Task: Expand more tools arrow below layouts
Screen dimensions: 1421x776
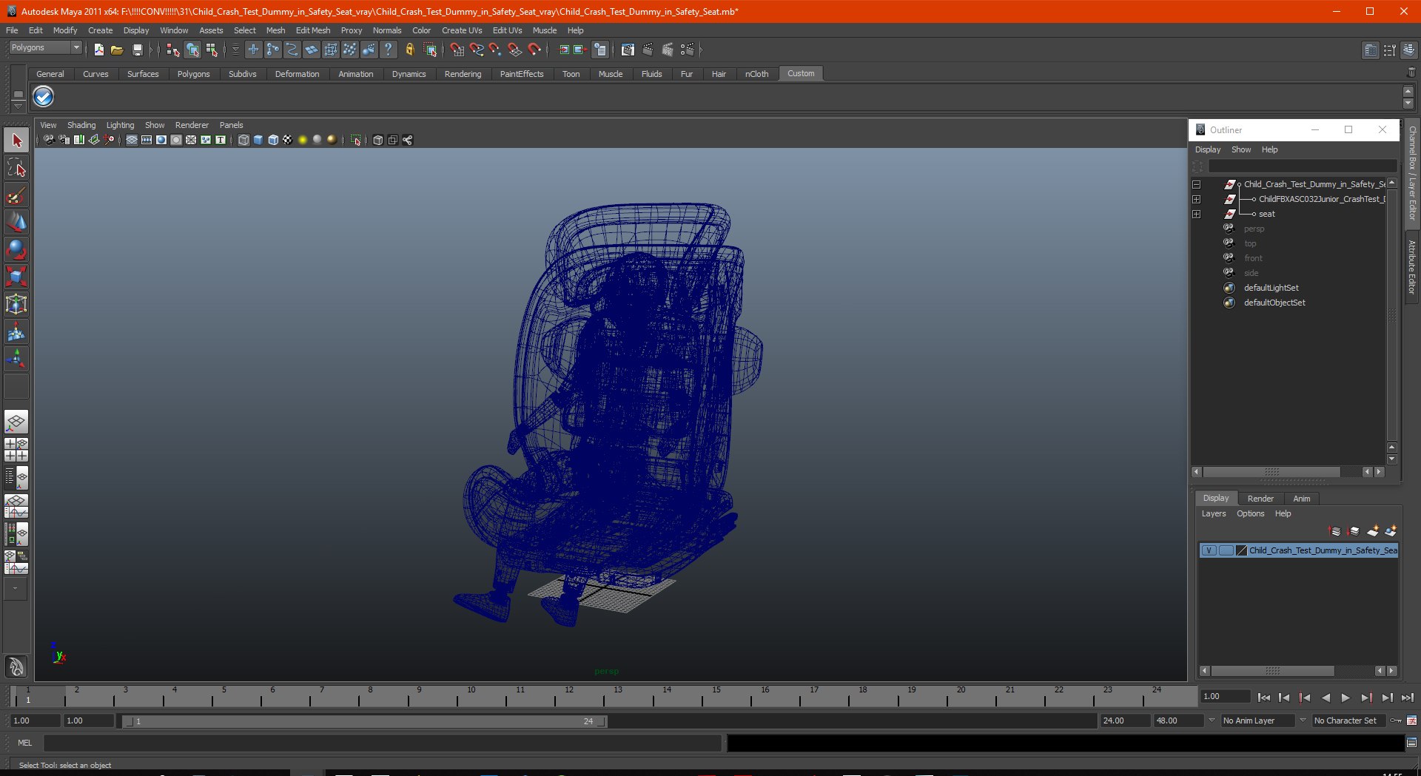Action: [x=16, y=589]
